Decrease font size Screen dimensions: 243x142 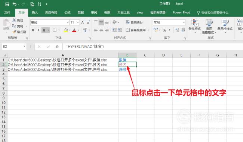[x=88, y=22]
